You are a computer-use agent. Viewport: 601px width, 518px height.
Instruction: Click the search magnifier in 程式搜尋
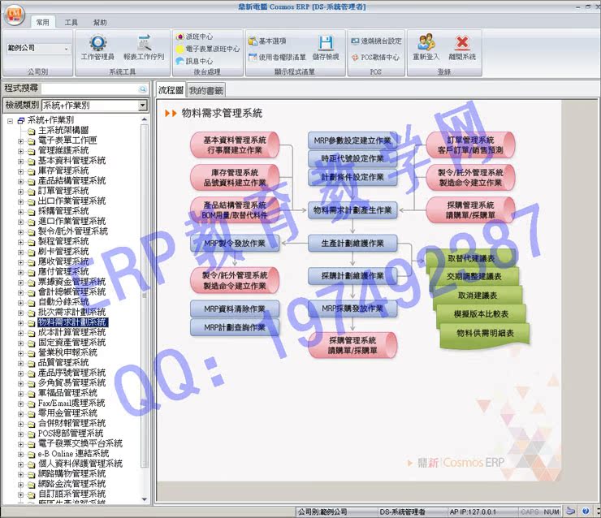tap(143, 88)
